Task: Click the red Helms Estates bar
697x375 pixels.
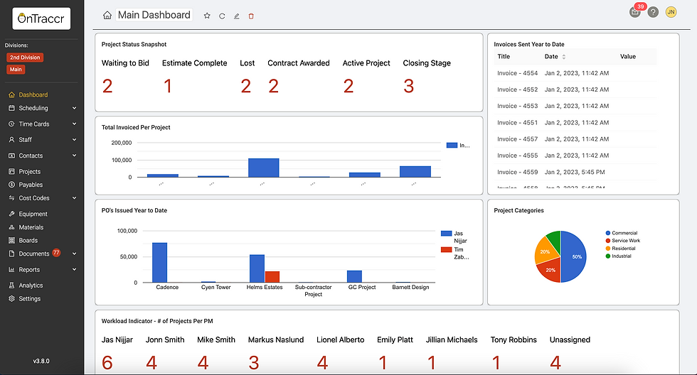Action: 272,277
